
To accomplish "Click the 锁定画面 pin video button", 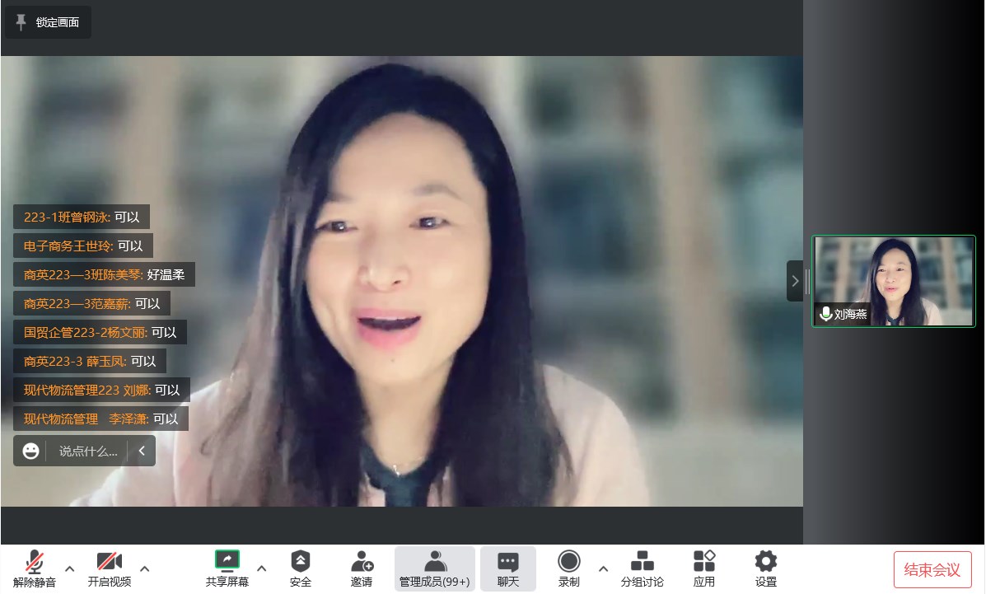I will [49, 22].
